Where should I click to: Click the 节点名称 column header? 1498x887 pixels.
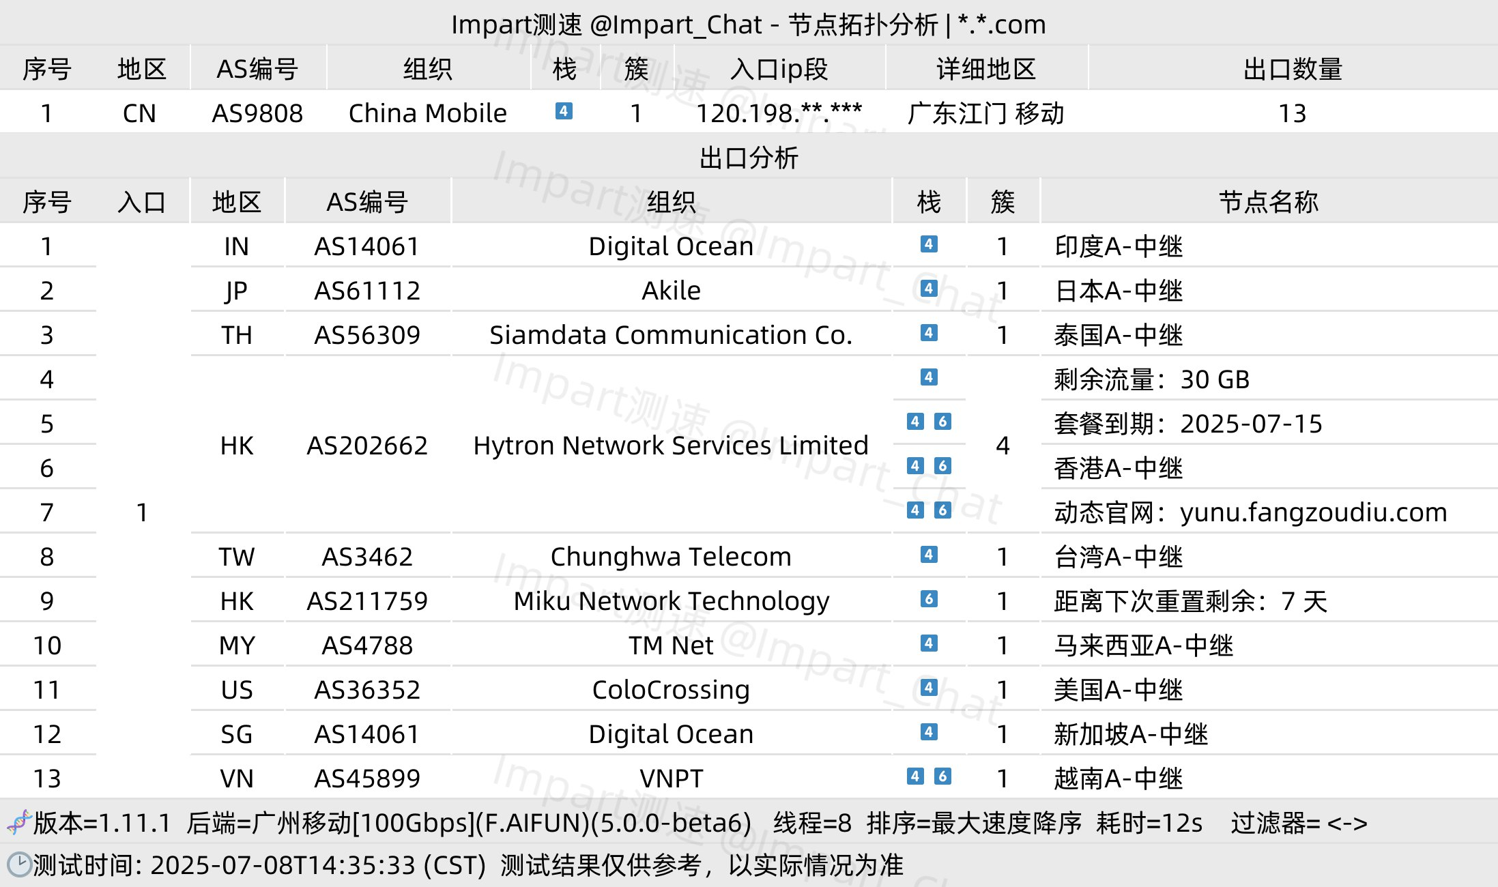coord(1268,202)
